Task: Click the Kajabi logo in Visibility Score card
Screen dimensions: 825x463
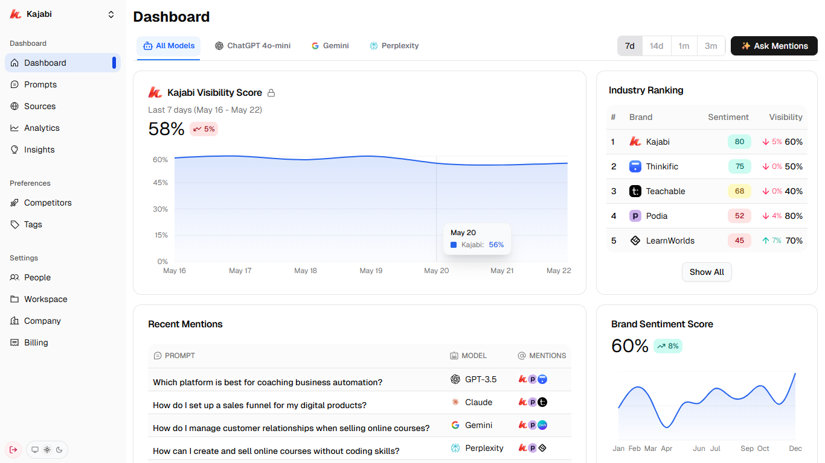Action: coord(155,92)
